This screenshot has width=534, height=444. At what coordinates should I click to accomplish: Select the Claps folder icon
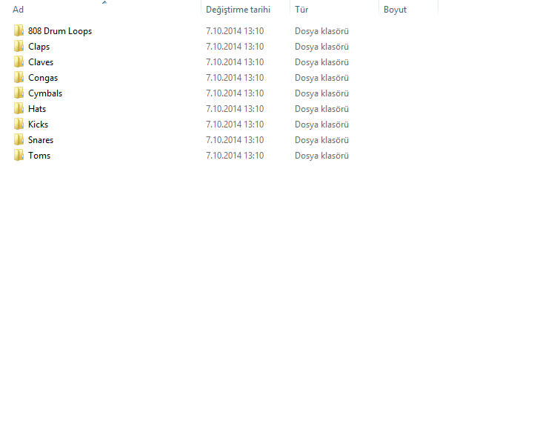pyautogui.click(x=19, y=47)
